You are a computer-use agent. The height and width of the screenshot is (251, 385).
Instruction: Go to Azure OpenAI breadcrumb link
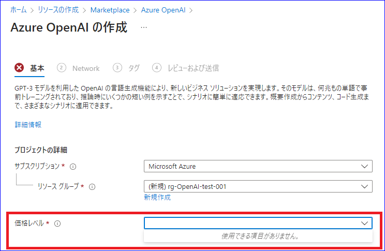(x=163, y=10)
